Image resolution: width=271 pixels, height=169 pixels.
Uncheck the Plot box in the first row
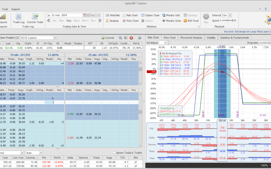[136, 162]
